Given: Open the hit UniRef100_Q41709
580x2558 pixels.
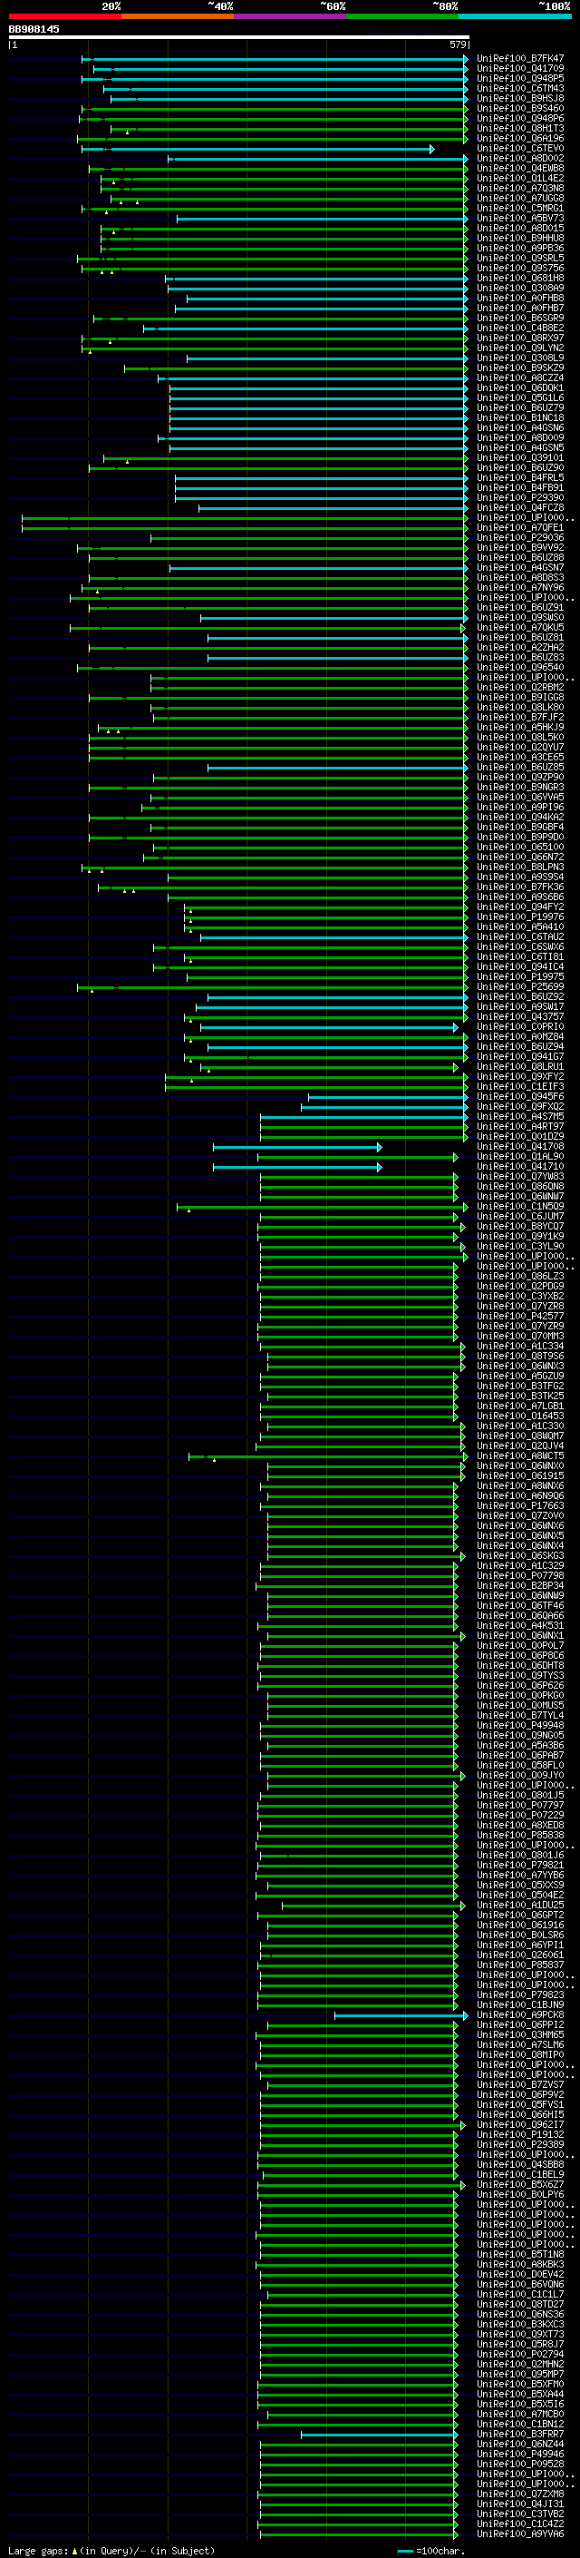Looking at the screenshot, I should point(520,69).
